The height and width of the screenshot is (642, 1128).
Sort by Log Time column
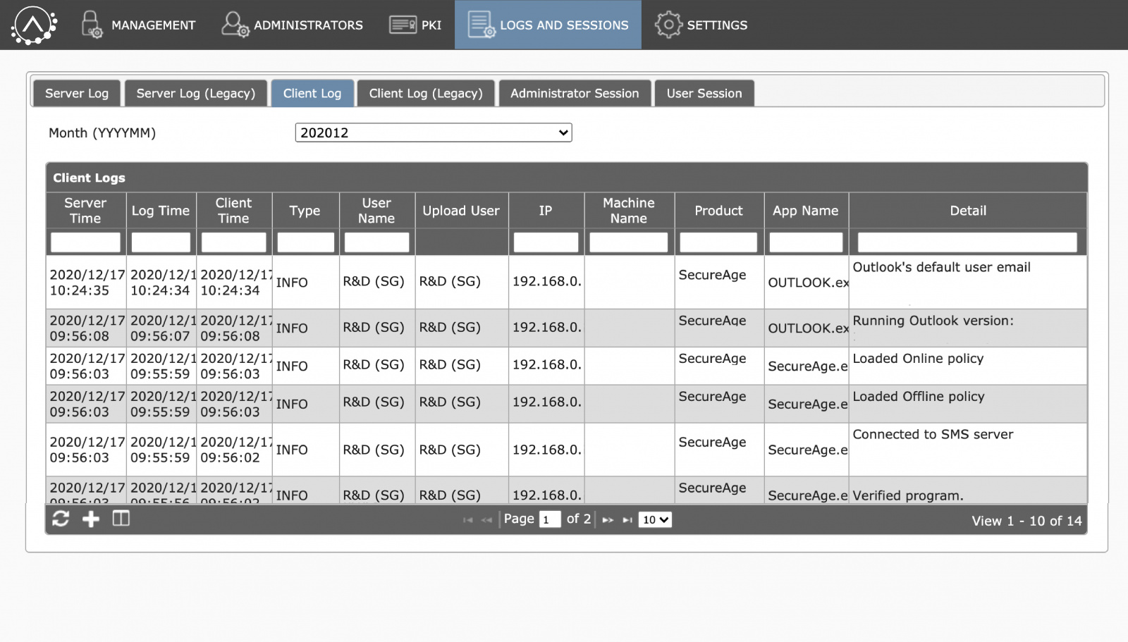161,210
